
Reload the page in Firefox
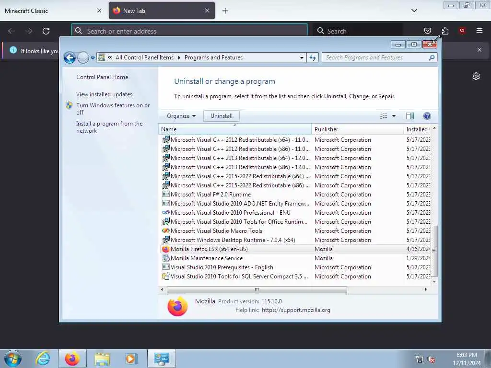(x=46, y=31)
